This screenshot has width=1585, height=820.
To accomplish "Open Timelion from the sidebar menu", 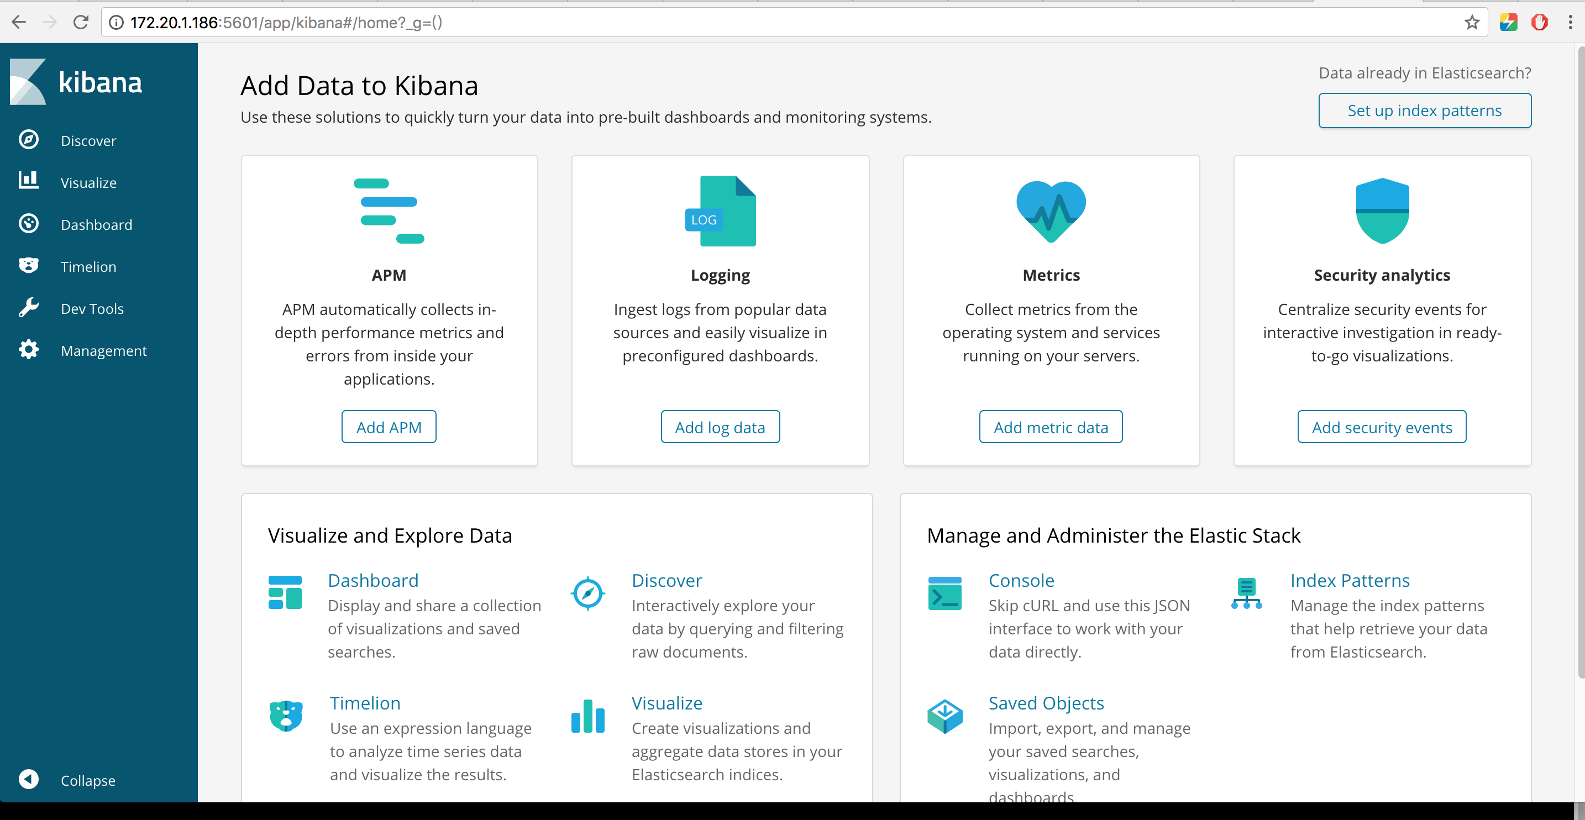I will 88,266.
